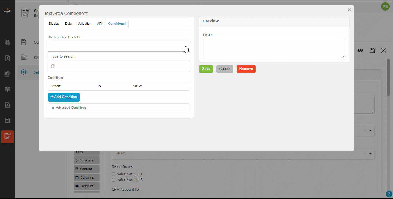Viewport: 393px width, 199px height.
Task: Click the Preview panel header
Action: coord(274,21)
